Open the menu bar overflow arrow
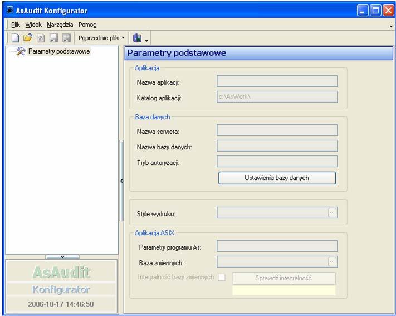The width and height of the screenshot is (396, 316). click(391, 26)
